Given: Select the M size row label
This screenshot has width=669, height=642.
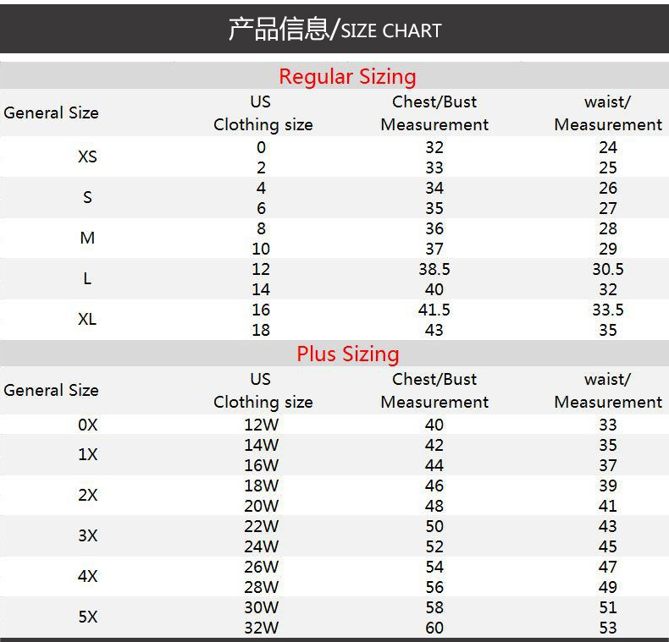Looking at the screenshot, I should click(87, 239).
